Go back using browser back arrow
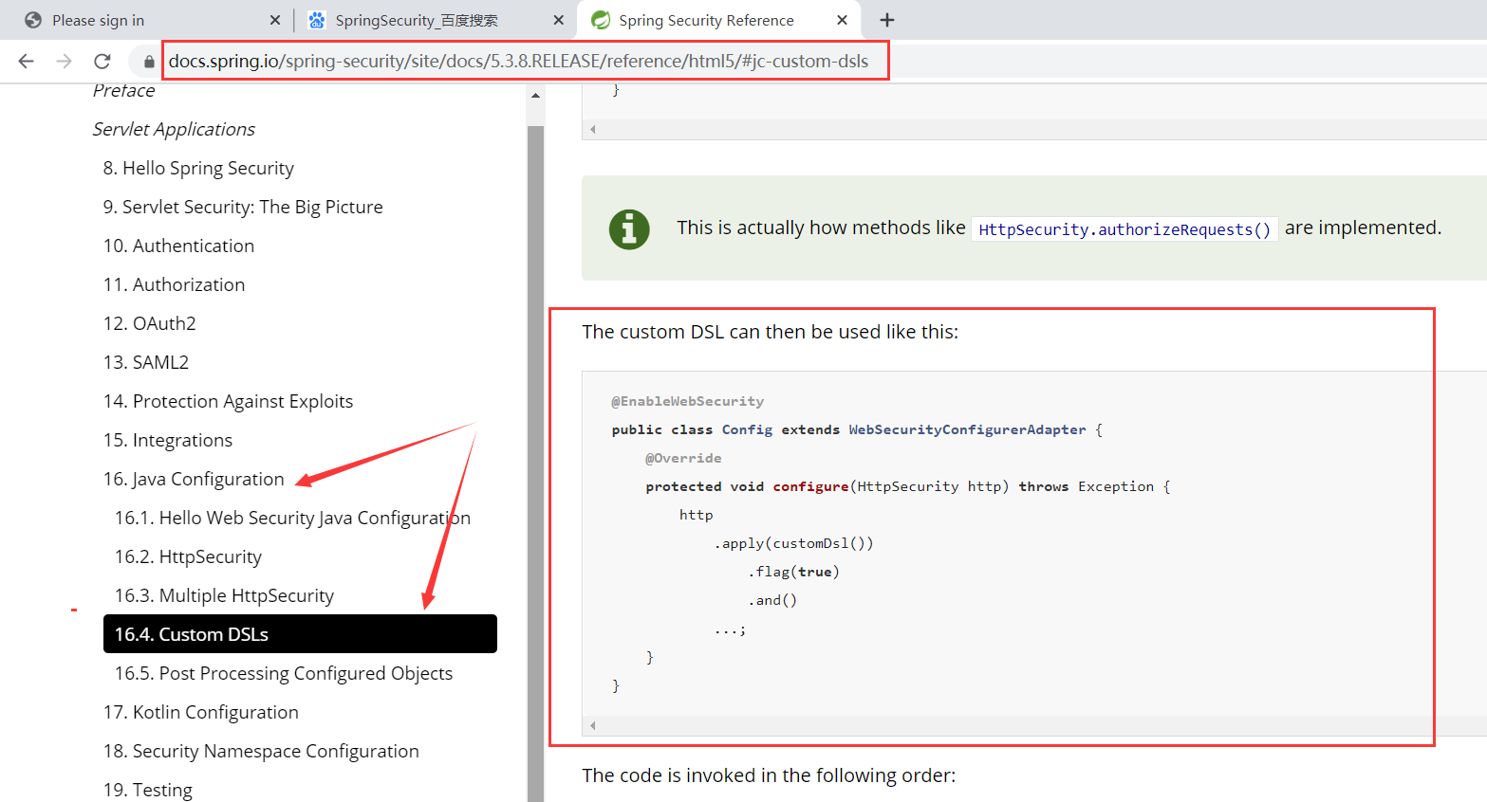This screenshot has height=802, width=1487. pos(26,61)
